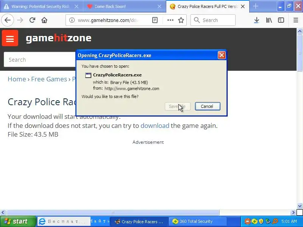Click horizontal scrollbar right arrow
Viewport: 303px width, 227px height.
[x=293, y=213]
